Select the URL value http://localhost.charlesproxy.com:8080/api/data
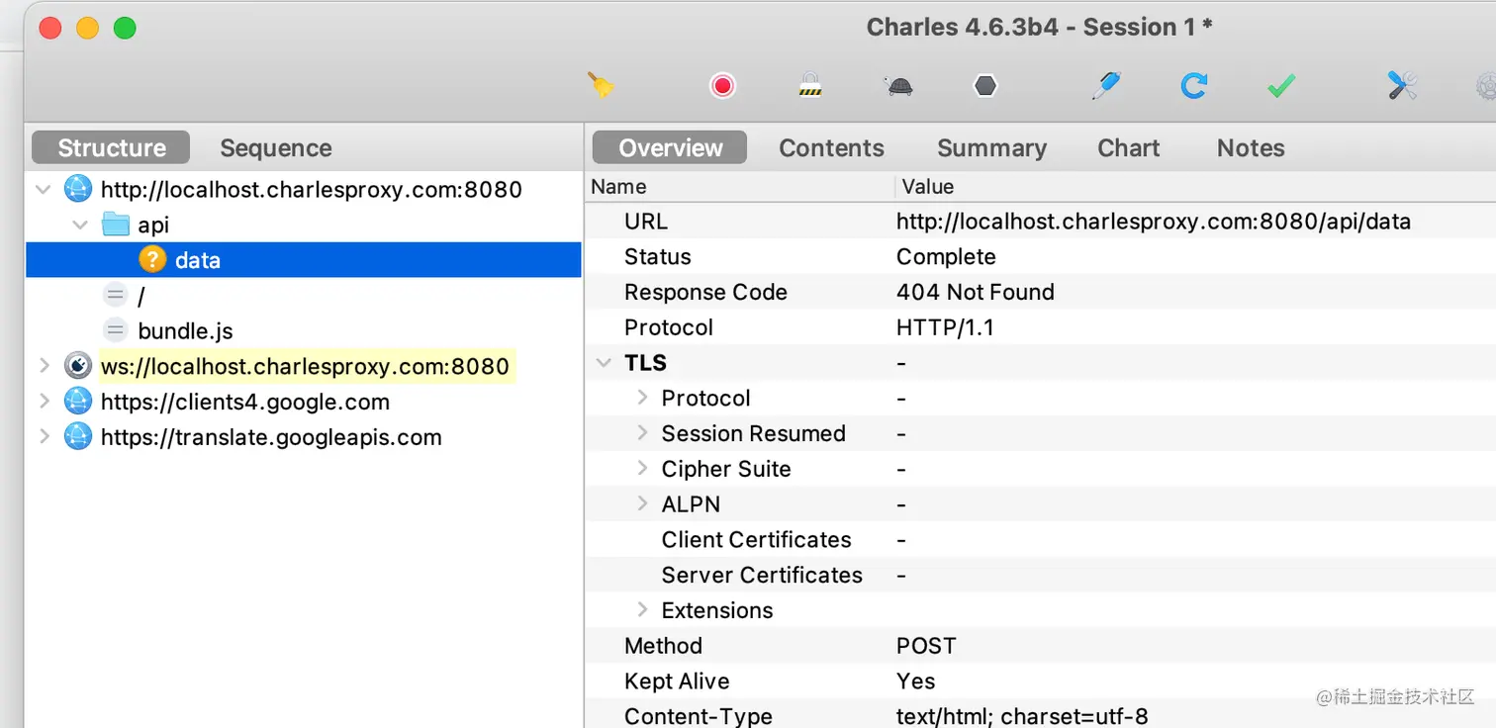This screenshot has width=1496, height=728. coord(1154,222)
